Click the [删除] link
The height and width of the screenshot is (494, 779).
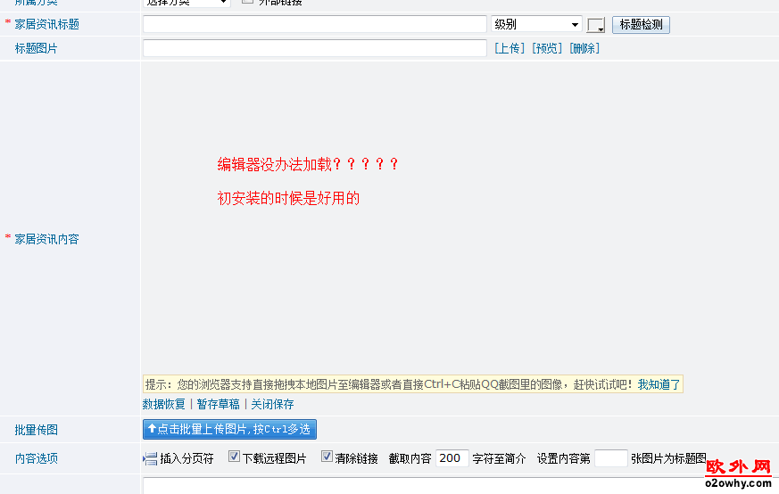584,48
